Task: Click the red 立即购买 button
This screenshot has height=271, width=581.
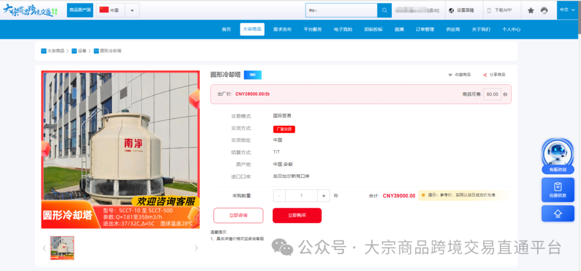Action: [297, 215]
